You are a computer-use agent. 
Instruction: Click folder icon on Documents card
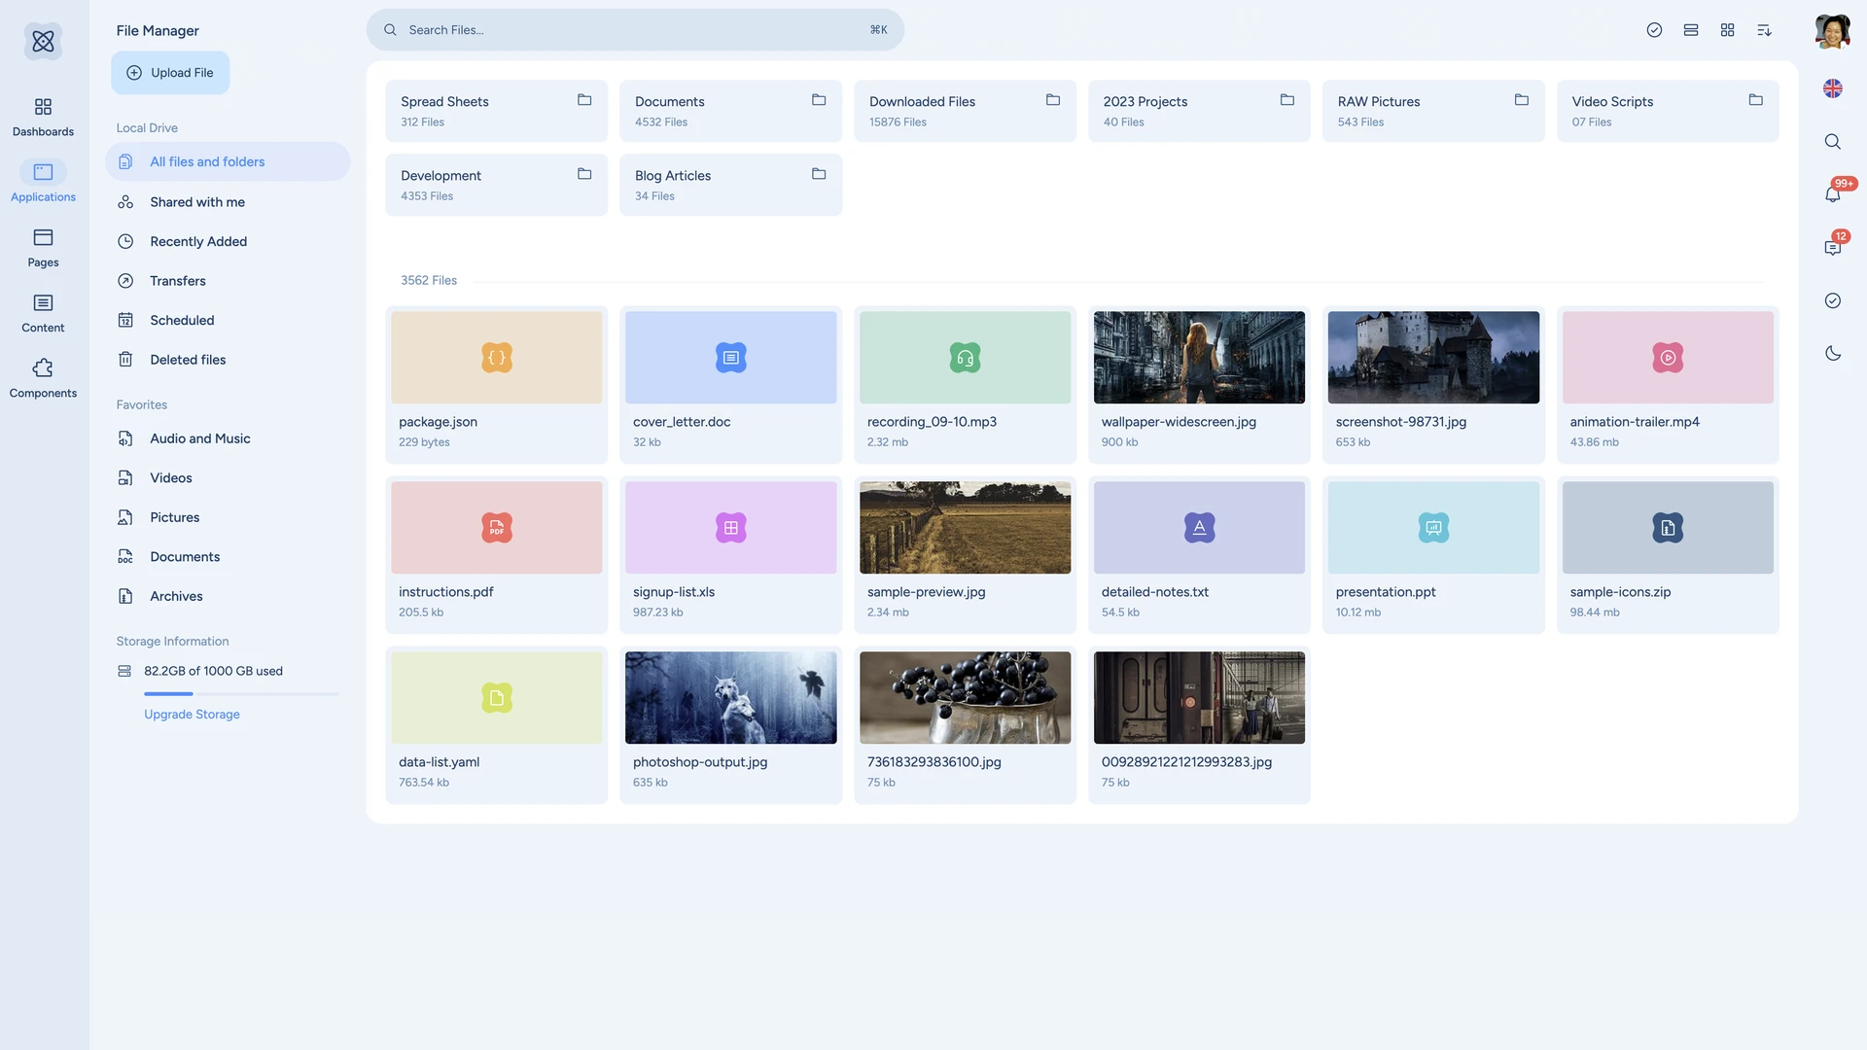point(819,100)
